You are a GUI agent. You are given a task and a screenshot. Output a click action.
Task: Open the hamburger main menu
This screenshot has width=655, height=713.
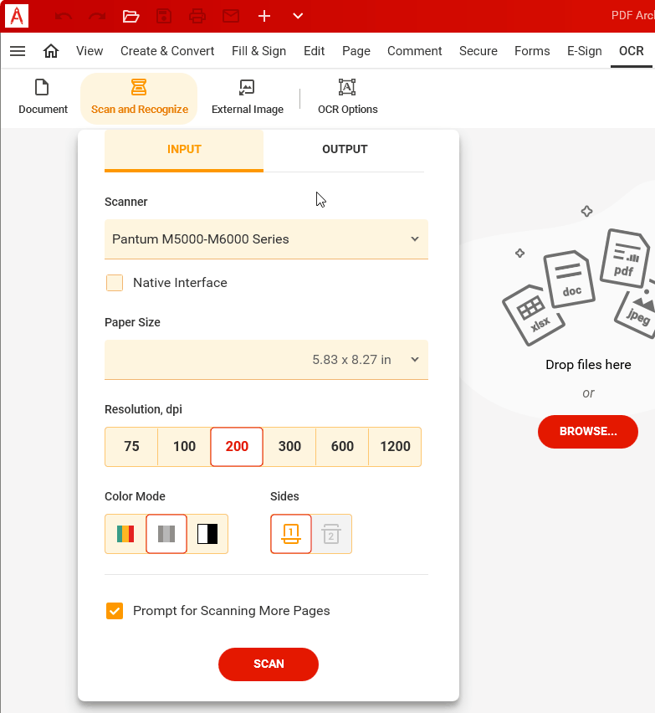click(18, 51)
